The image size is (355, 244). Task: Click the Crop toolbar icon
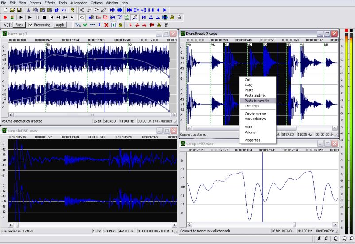57,10
